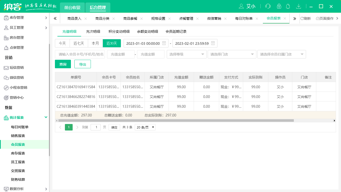Open the notifications bell
This screenshot has width=341, height=192.
click(x=288, y=6)
